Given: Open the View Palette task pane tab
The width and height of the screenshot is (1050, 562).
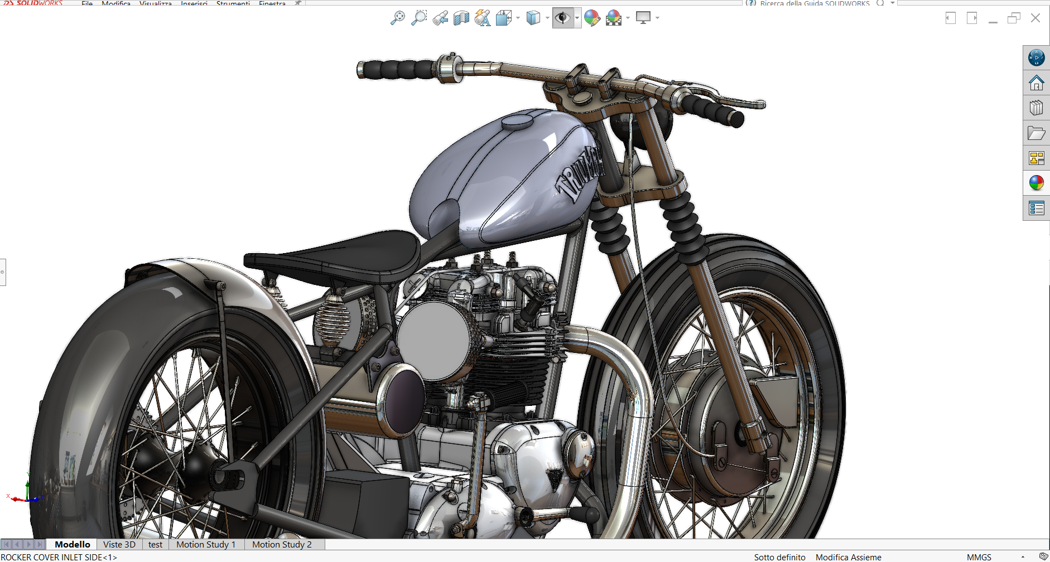Looking at the screenshot, I should [x=1036, y=158].
